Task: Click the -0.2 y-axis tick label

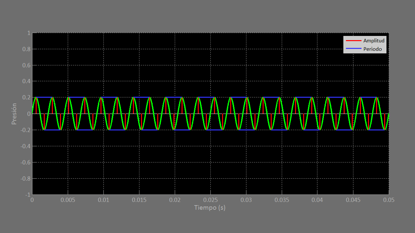Action: coord(26,130)
